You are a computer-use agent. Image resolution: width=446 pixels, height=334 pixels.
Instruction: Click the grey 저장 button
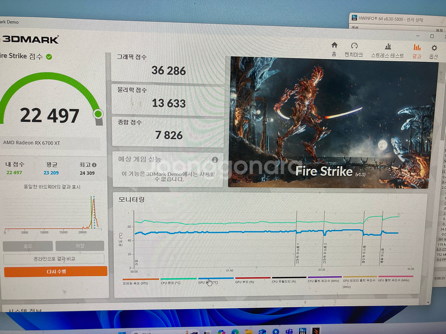coord(80,246)
